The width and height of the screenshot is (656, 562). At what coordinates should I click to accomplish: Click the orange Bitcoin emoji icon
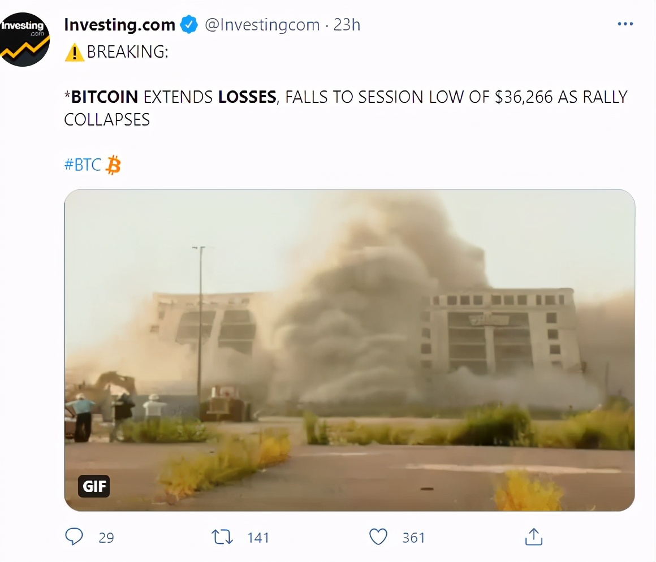coord(114,165)
